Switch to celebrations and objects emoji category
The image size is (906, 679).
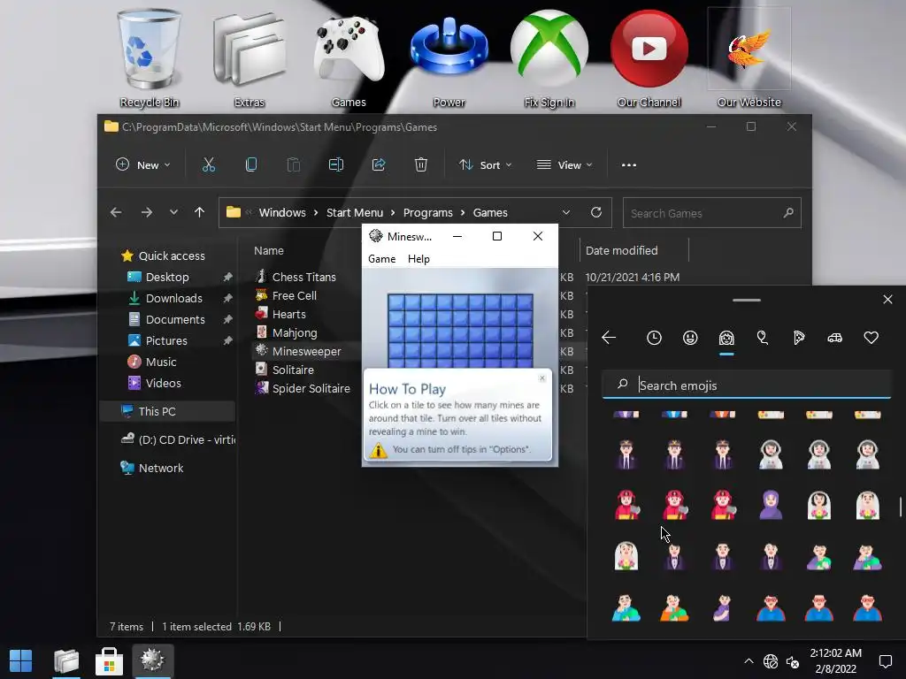[763, 338]
